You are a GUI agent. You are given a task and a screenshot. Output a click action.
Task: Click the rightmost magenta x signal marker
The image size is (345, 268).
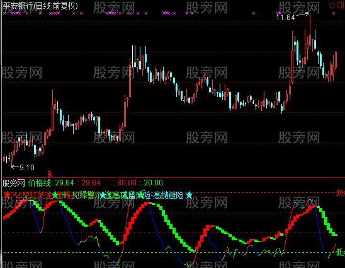(334, 13)
